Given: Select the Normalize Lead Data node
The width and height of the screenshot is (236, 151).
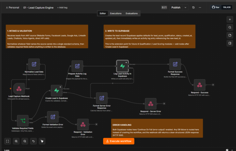Looking at the screenshot, I should (x=34, y=64).
